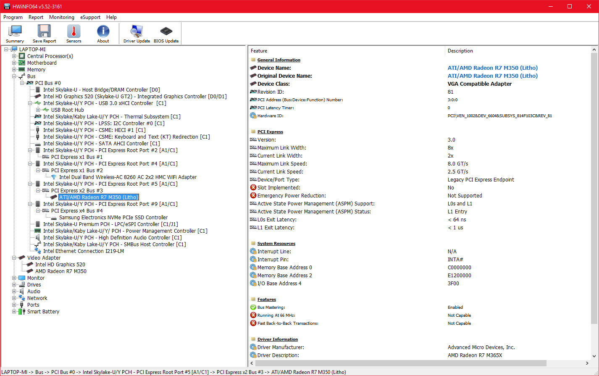This screenshot has height=376, width=599.
Task: Click the details pane scroll down arrow
Action: [x=594, y=356]
